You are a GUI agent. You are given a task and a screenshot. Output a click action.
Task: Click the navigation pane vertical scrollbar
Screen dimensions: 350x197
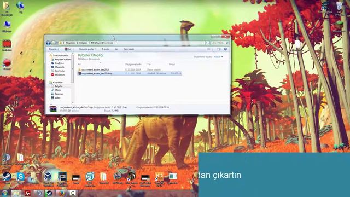tap(73, 78)
